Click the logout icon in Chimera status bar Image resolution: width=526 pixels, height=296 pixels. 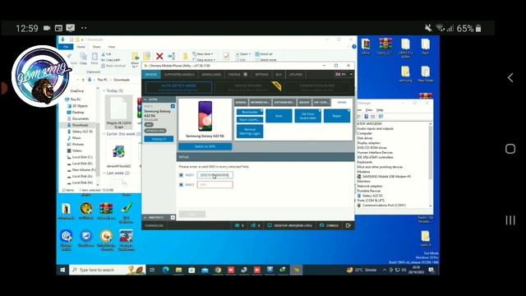coord(348,225)
